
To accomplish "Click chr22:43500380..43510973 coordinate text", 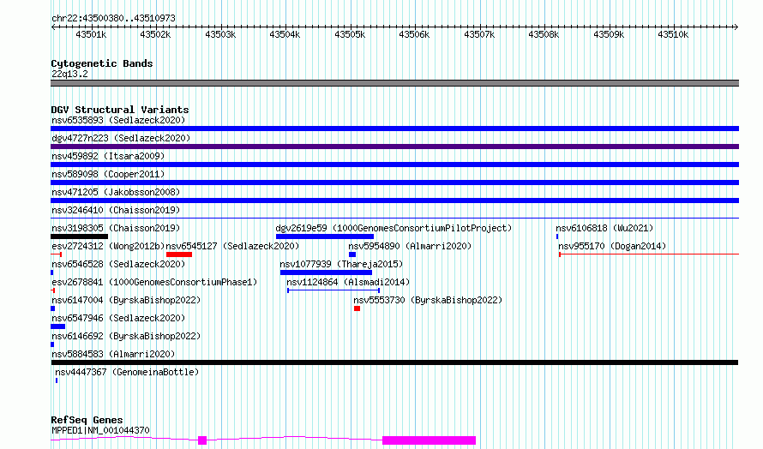I will point(113,18).
